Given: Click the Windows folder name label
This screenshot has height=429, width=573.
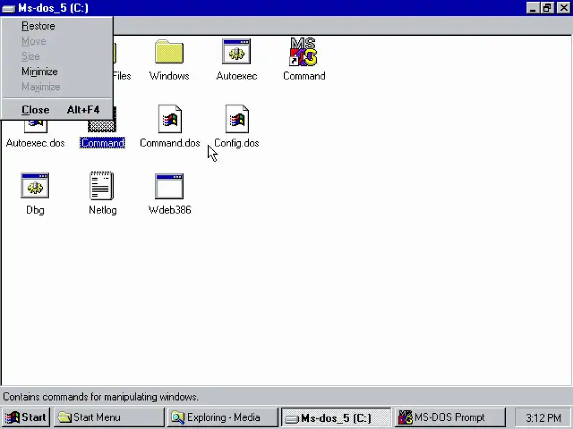Looking at the screenshot, I should click(169, 76).
